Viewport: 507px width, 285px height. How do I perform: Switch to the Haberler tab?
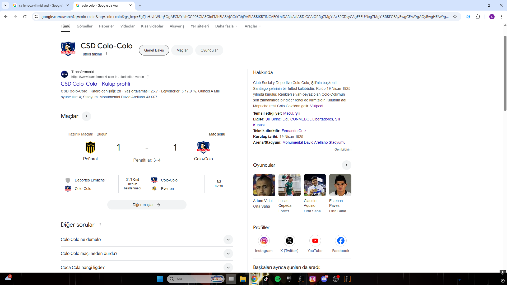click(x=106, y=26)
